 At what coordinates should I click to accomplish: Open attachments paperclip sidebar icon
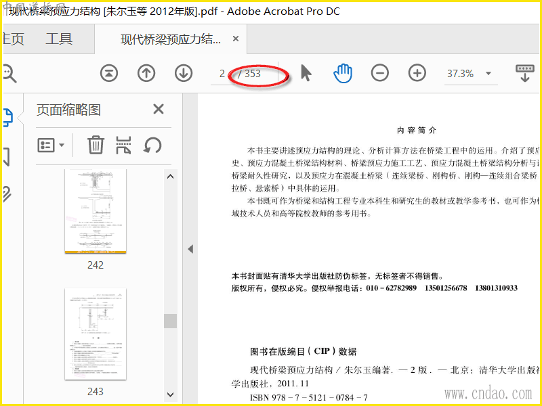(7, 194)
